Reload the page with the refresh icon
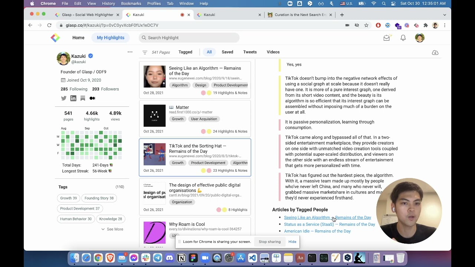 click(x=49, y=25)
